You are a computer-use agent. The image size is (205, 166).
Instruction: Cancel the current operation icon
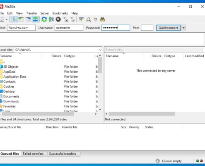click(x=58, y=20)
